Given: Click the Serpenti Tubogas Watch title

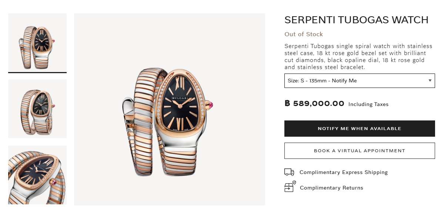Looking at the screenshot, I should click(x=356, y=20).
